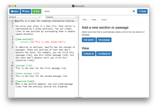Click the editor's vertical scrollbar handle
The image size is (157, 109).
click(x=78, y=56)
